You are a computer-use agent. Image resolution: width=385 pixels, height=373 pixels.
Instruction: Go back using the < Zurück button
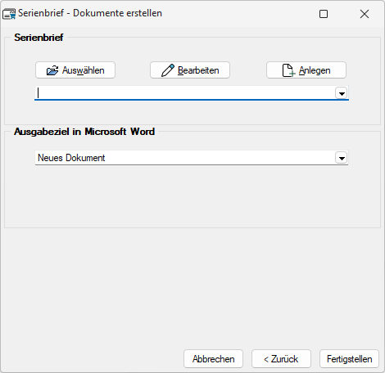pos(281,359)
